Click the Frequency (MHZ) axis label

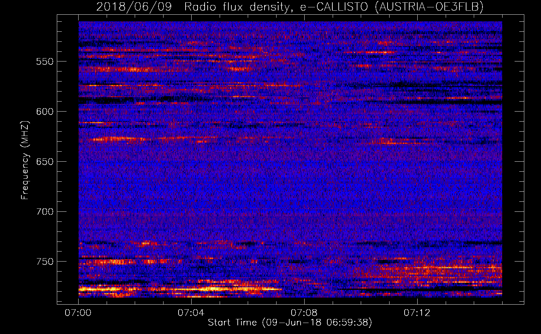pyautogui.click(x=25, y=160)
